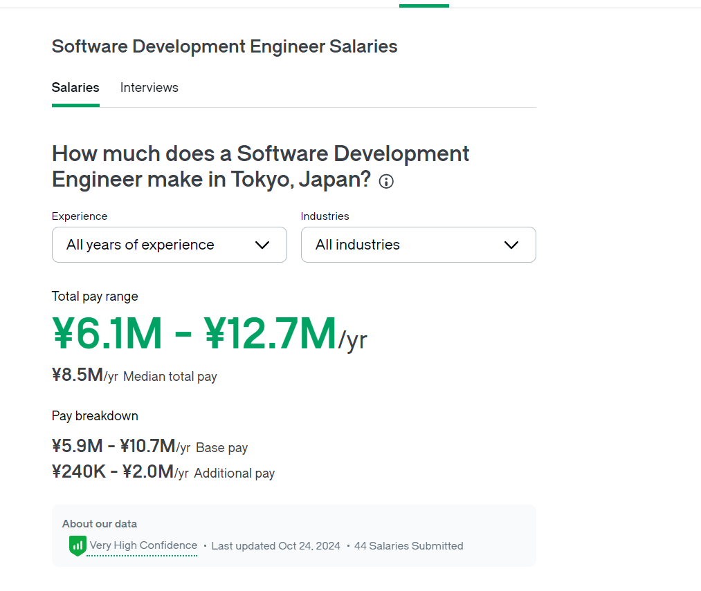The image size is (701, 591).
Task: Click the 'Last updated Oct 24, 2024' text
Action: click(x=275, y=546)
